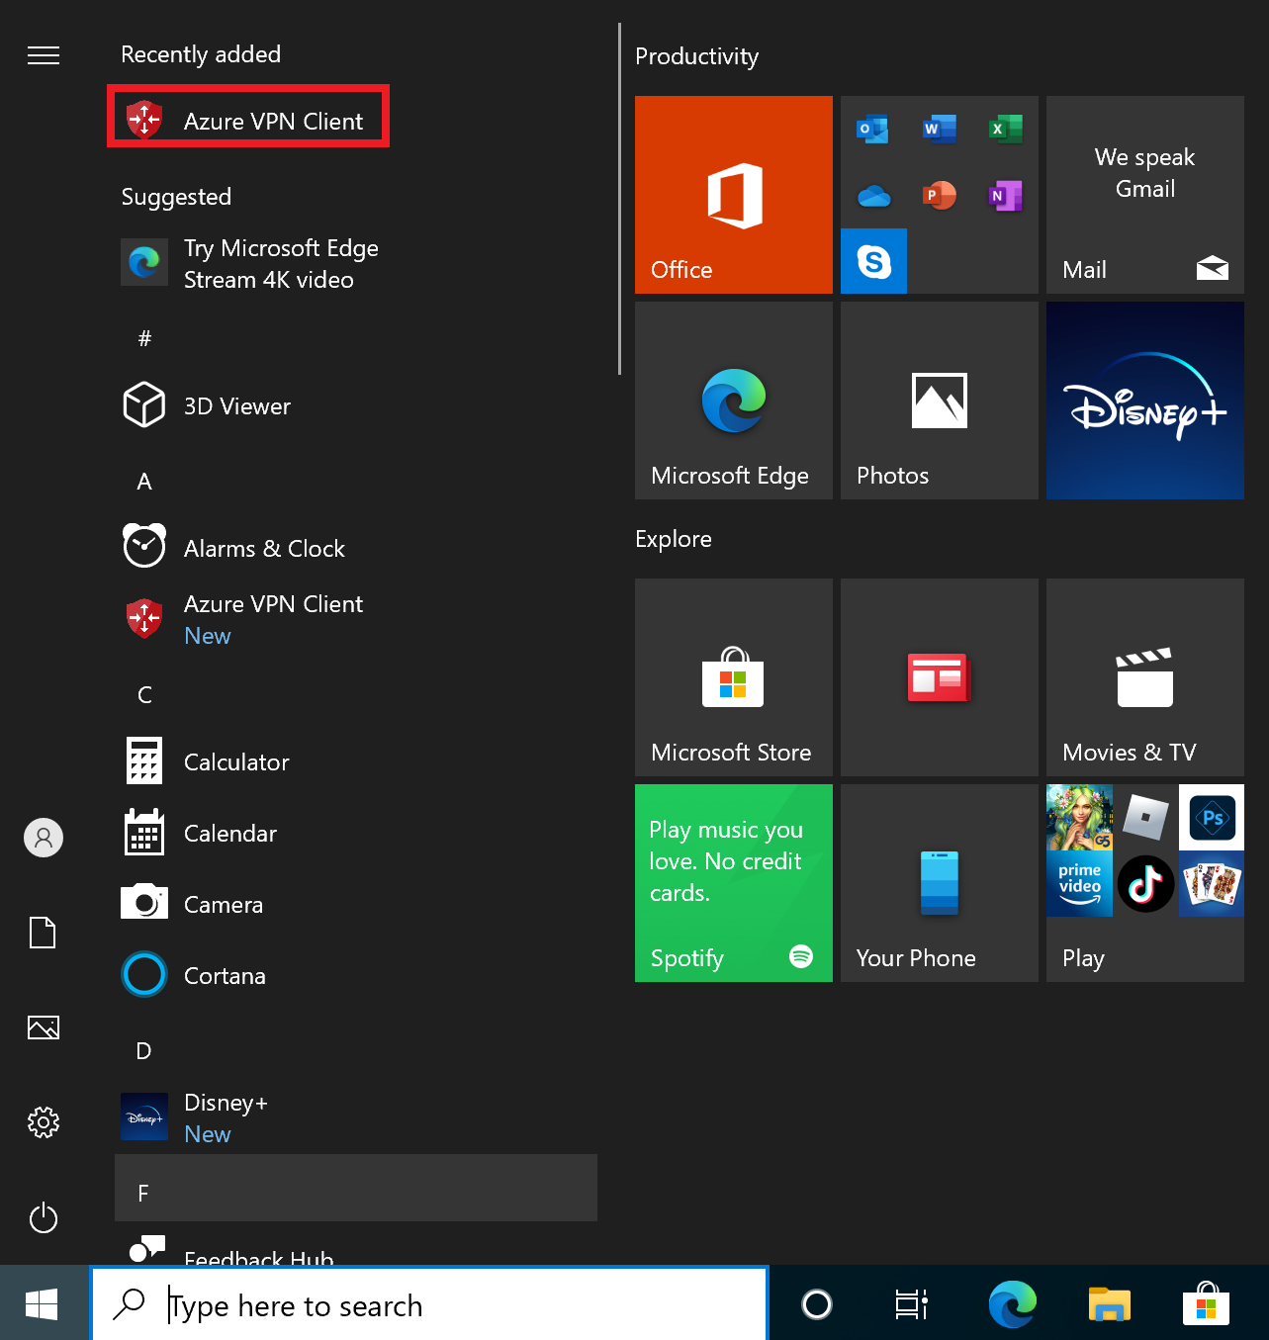Image resolution: width=1269 pixels, height=1340 pixels.
Task: Open Microsoft Store from taskbar
Action: point(1206,1304)
